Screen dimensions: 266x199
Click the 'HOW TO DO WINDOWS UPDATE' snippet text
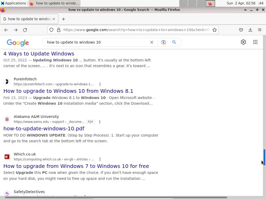tap(34, 135)
